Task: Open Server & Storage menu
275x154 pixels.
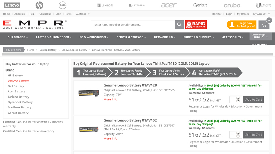Action: [x=131, y=37]
